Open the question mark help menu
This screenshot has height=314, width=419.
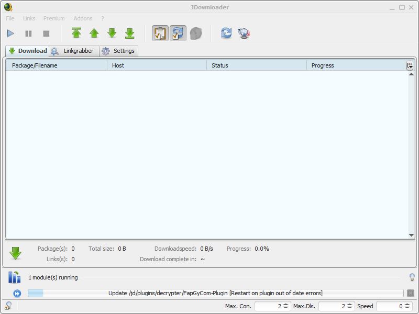point(103,18)
